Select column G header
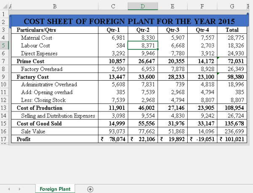Screen dimensions: 253x193 232,6
